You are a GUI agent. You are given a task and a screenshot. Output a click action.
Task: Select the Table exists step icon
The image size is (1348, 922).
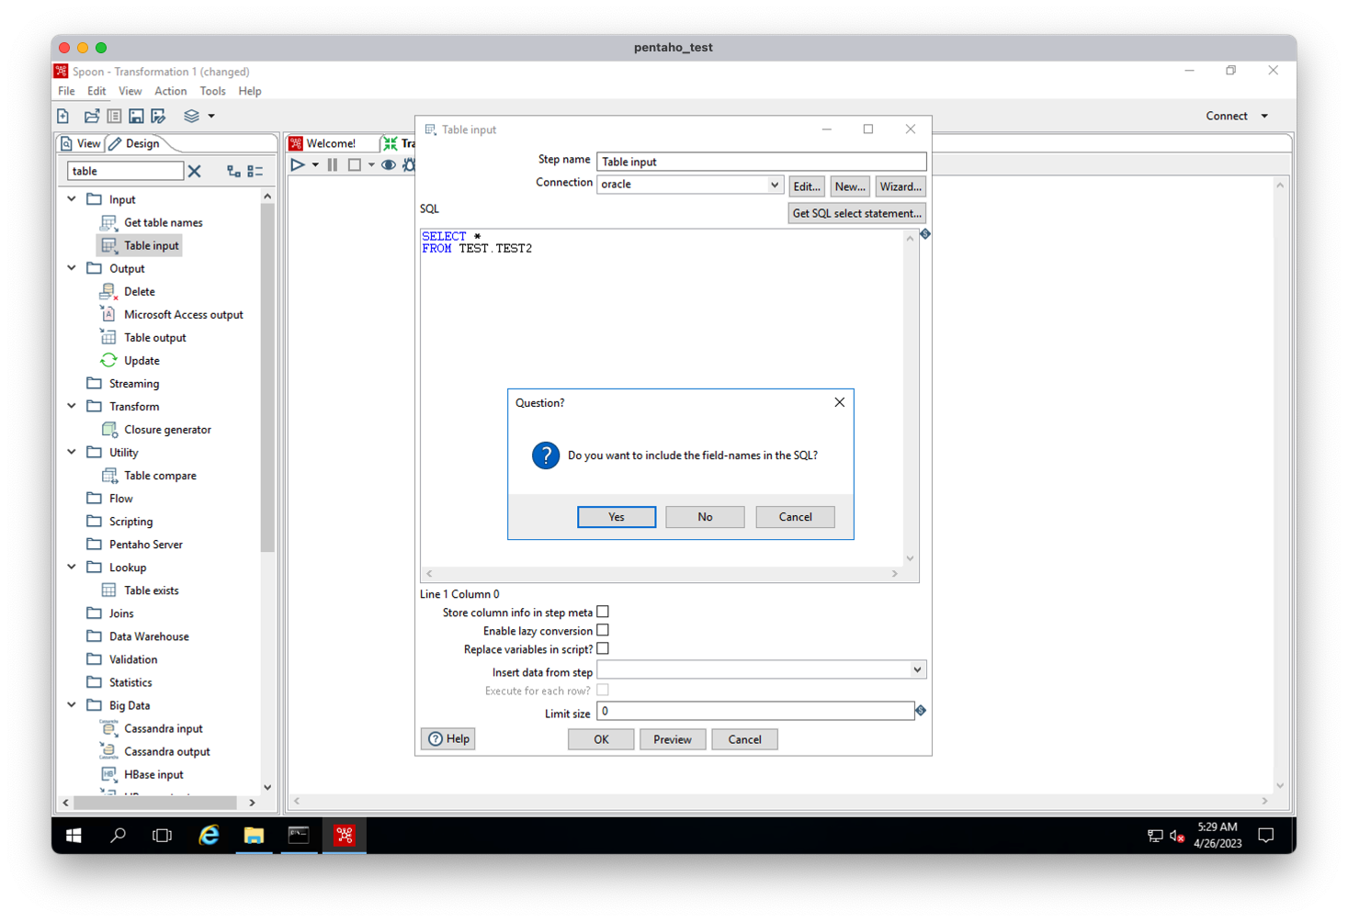tap(108, 590)
